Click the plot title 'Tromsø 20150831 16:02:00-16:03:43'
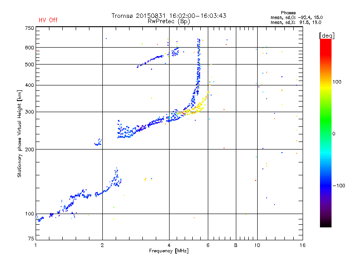The width and height of the screenshot is (356, 267). pos(169,16)
